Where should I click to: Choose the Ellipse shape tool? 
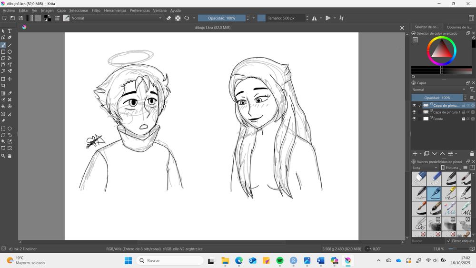(x=10, y=51)
